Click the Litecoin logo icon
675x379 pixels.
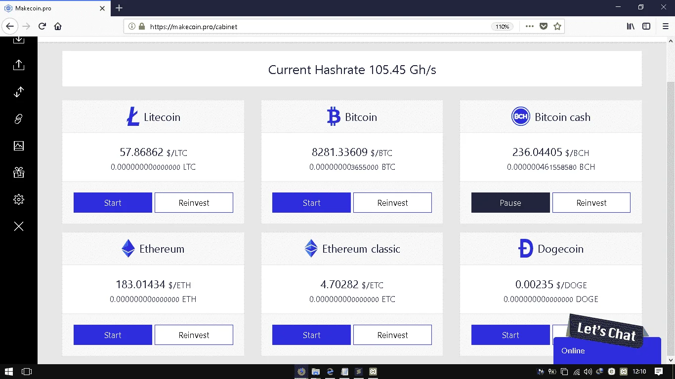pyautogui.click(x=133, y=116)
